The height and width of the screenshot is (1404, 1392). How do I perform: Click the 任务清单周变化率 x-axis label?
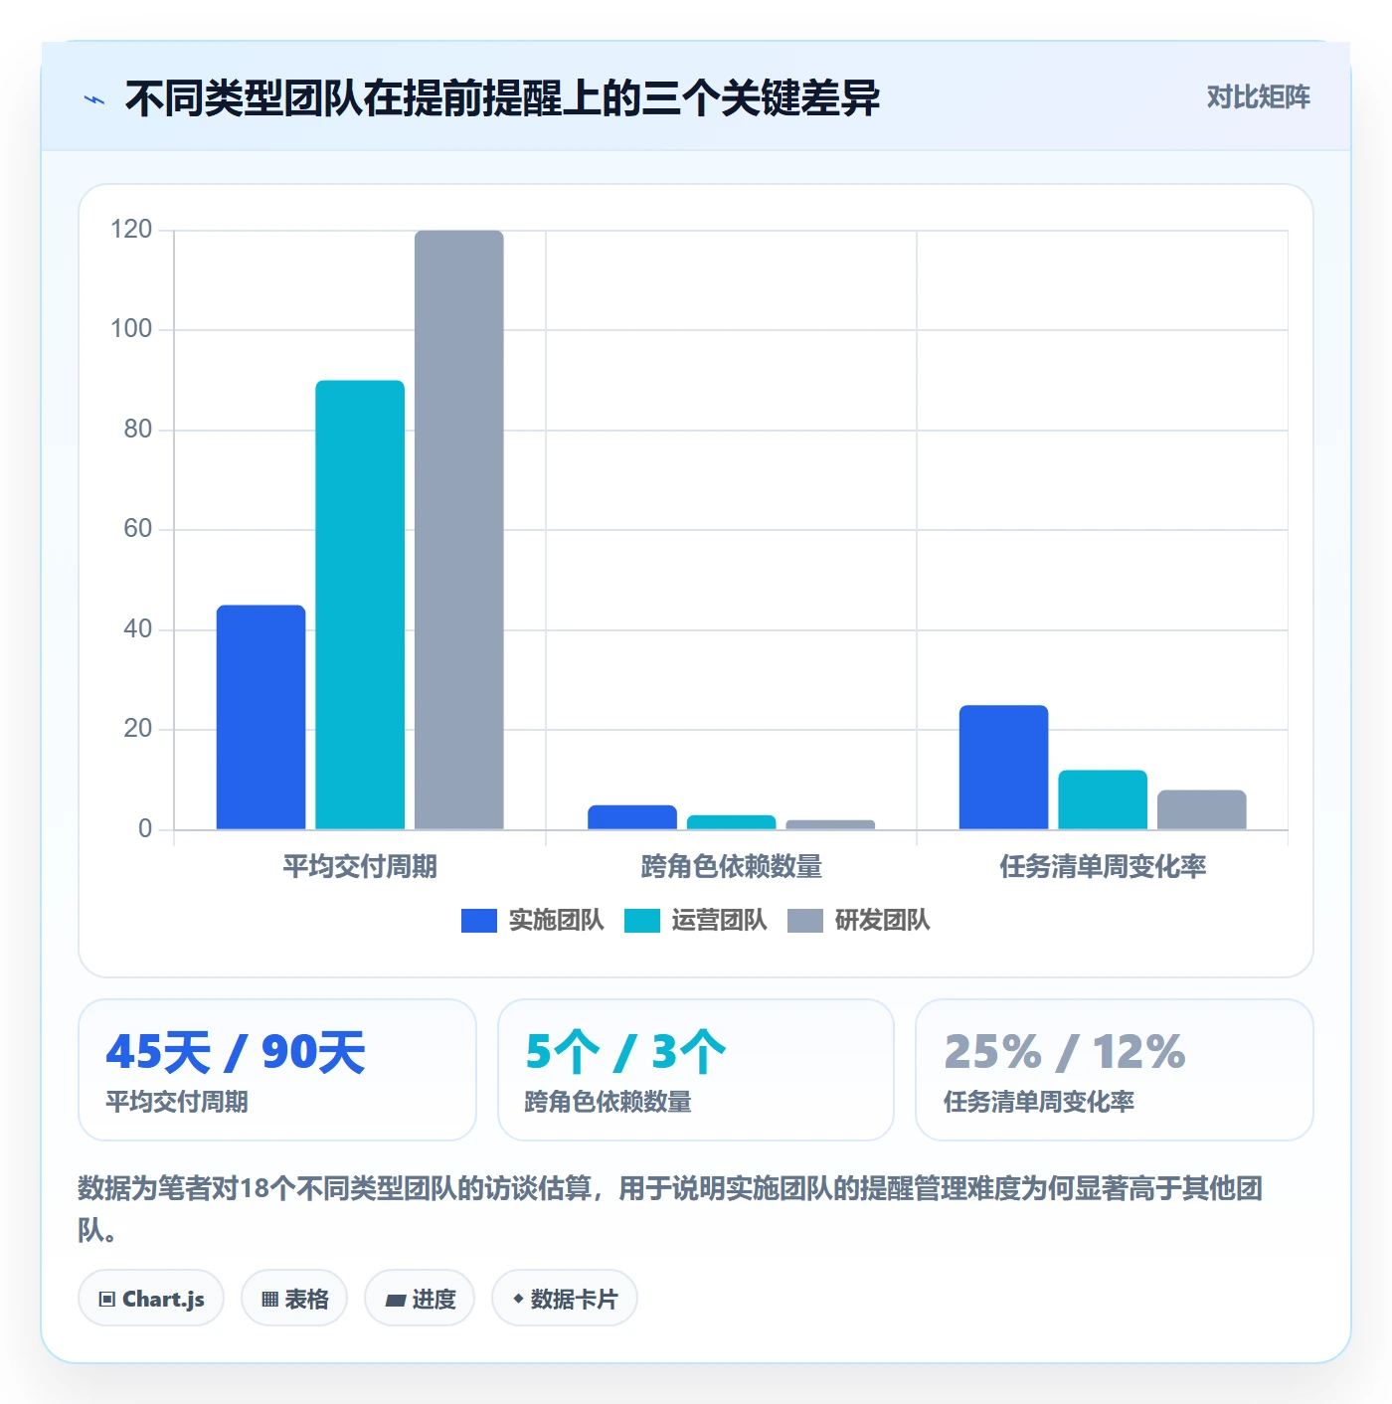click(1103, 867)
